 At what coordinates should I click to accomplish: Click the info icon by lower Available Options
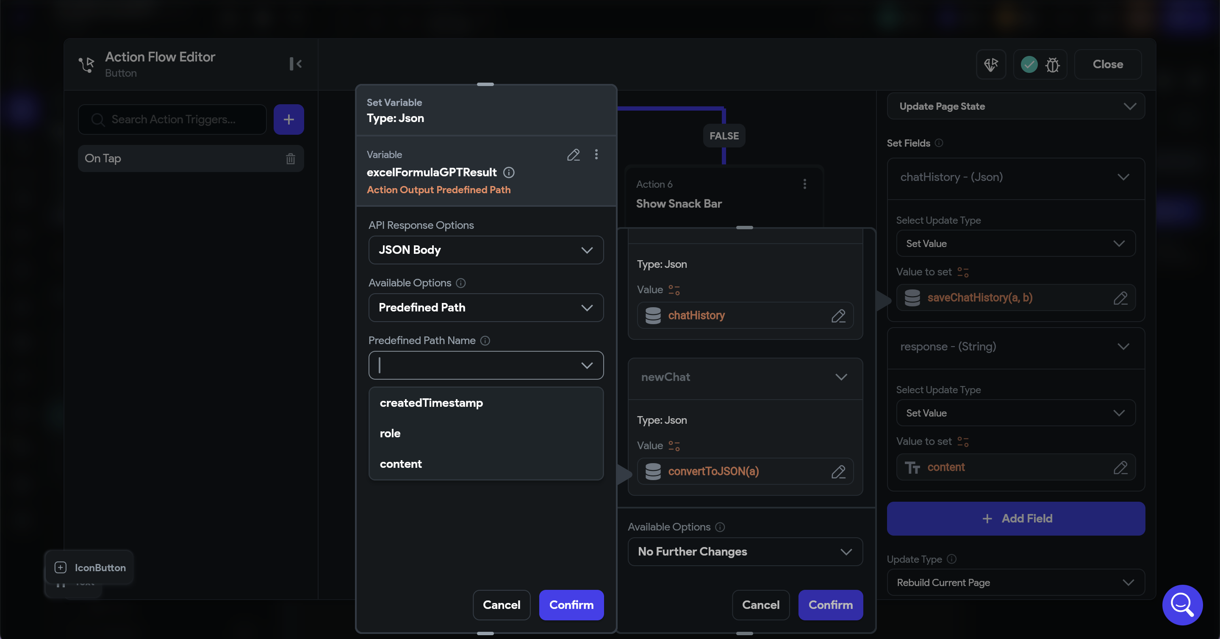click(720, 527)
